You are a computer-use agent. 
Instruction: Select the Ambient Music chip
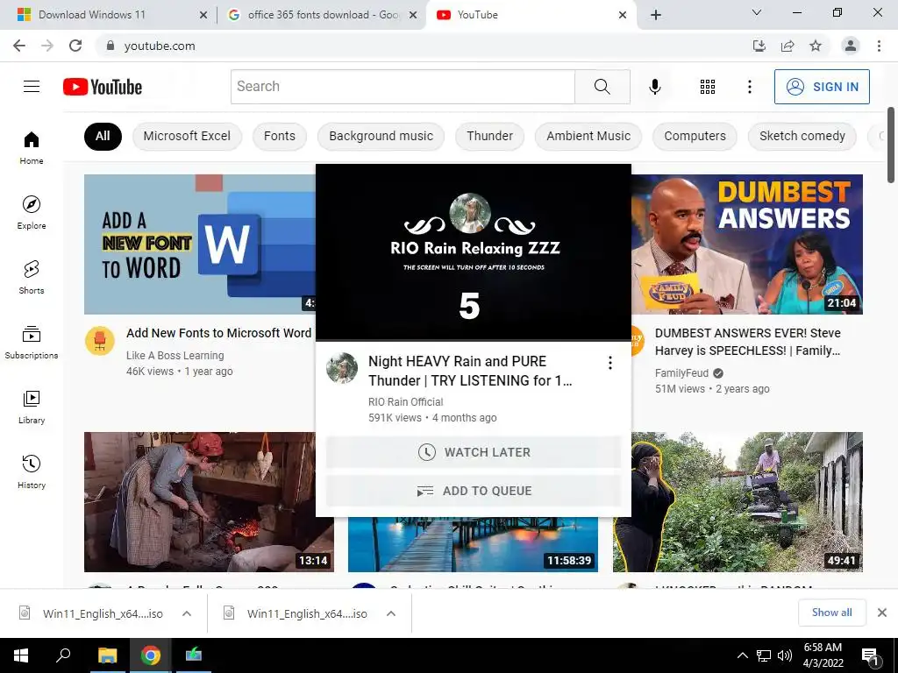[x=588, y=136]
